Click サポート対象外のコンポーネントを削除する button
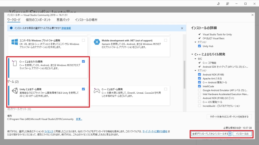The width and height of the screenshot is (259, 145). [229, 117]
